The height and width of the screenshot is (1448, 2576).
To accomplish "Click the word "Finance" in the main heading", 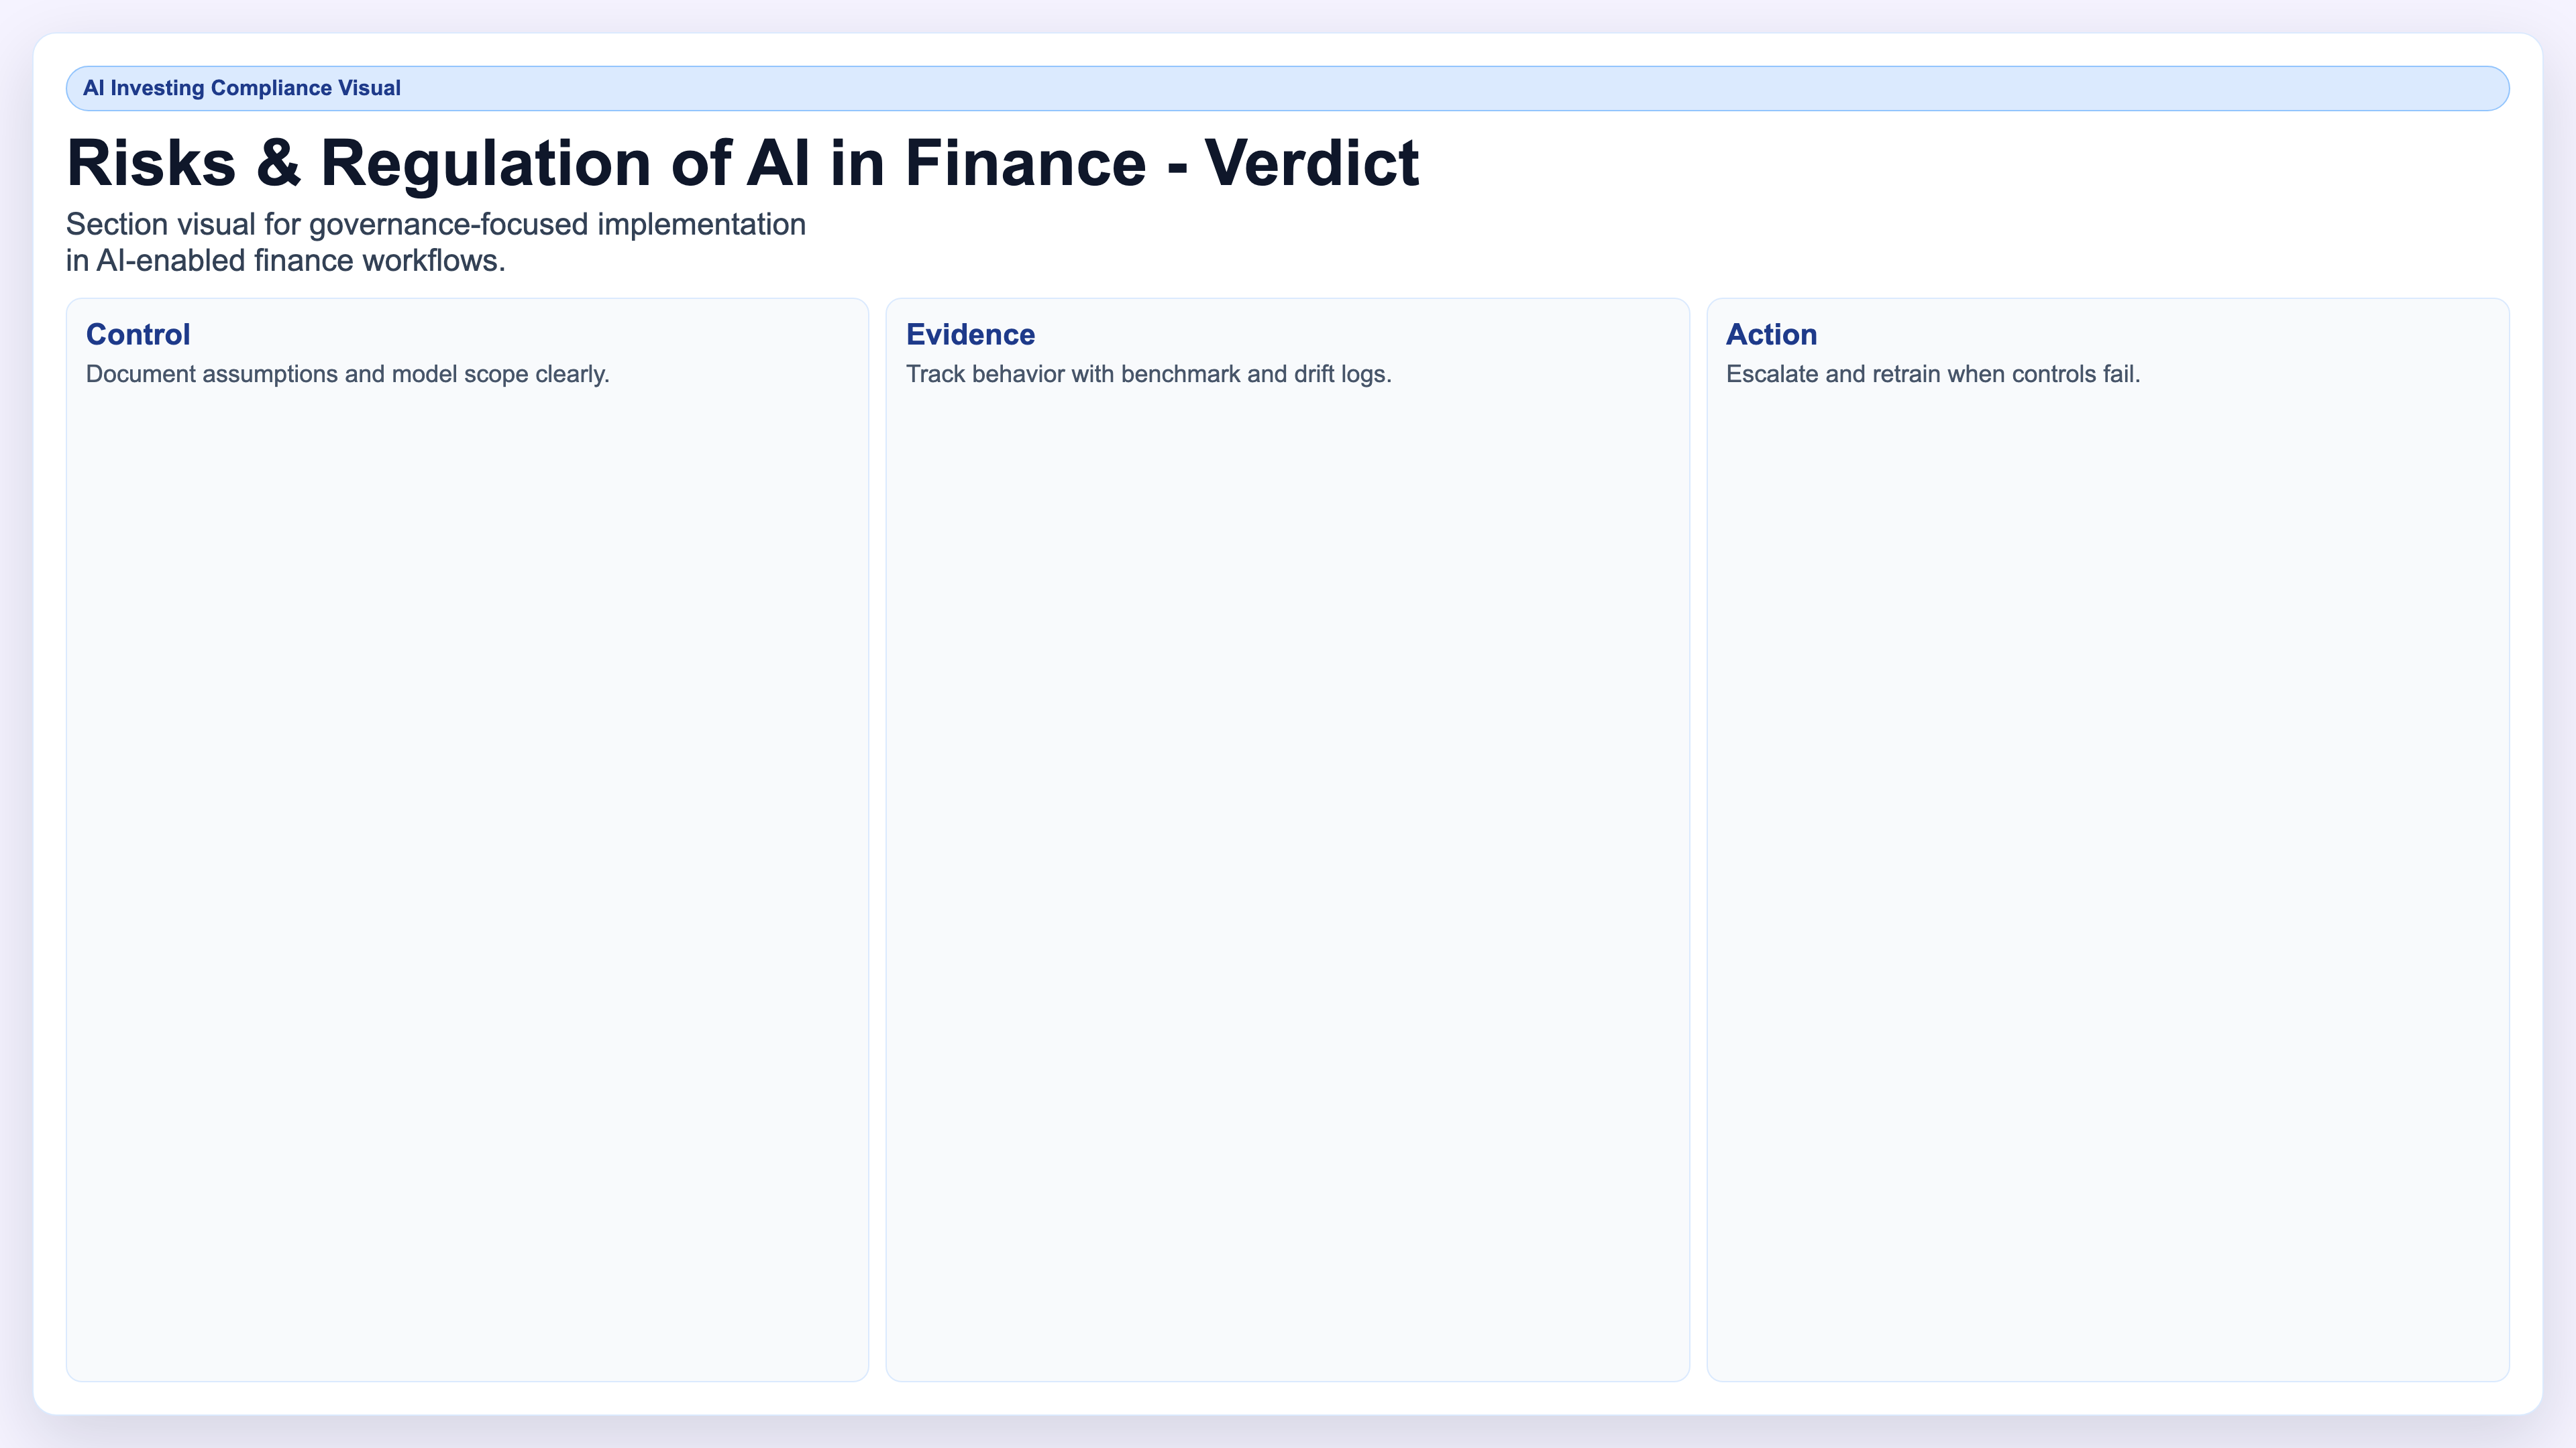I will pyautogui.click(x=1025, y=163).
